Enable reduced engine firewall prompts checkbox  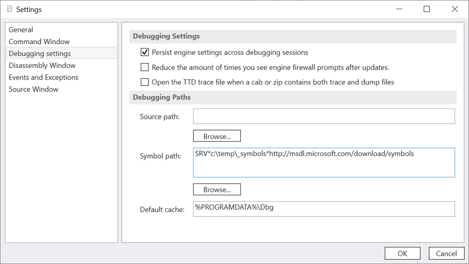pos(145,67)
